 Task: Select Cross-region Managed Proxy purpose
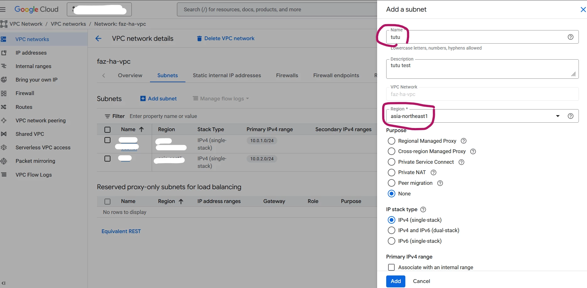point(392,152)
